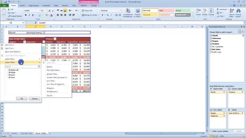Click Cancel in the filter dropdown

[35, 99]
